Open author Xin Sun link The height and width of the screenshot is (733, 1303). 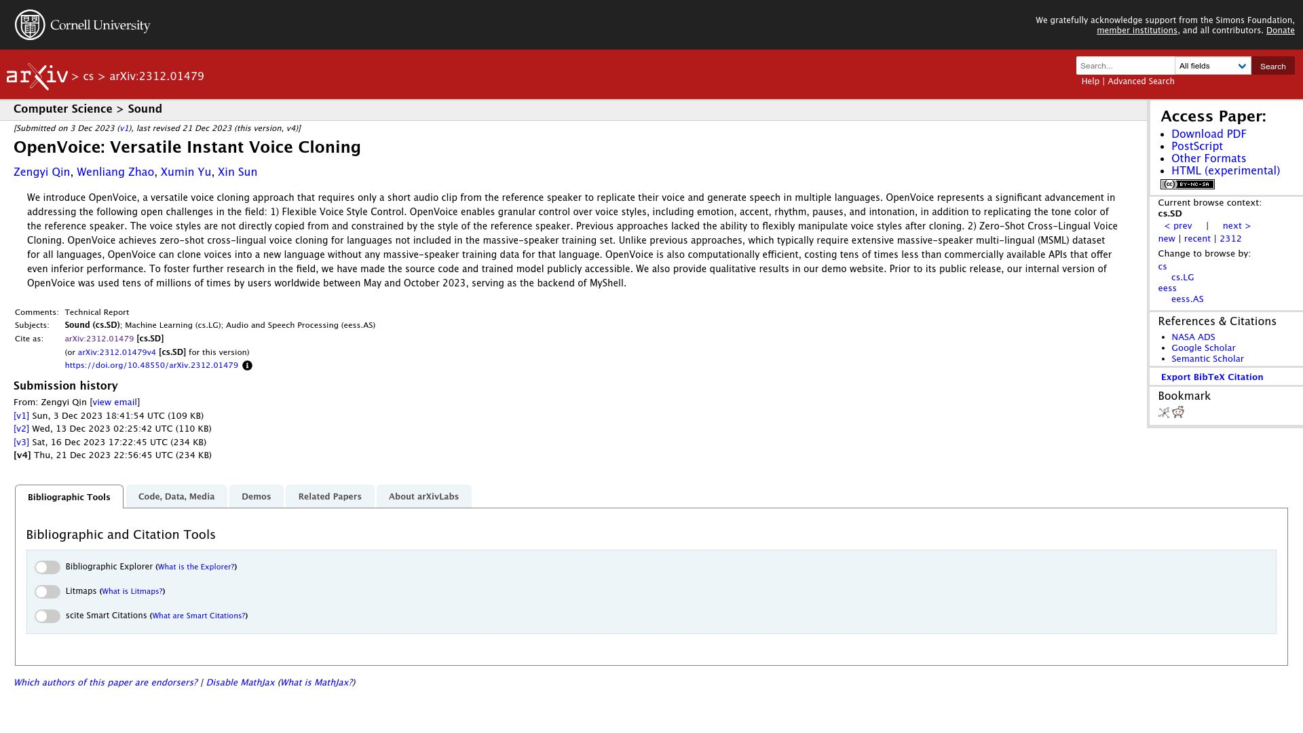click(x=238, y=172)
